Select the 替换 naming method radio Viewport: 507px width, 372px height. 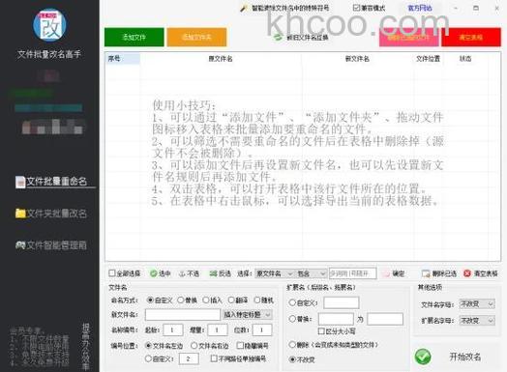click(180, 300)
